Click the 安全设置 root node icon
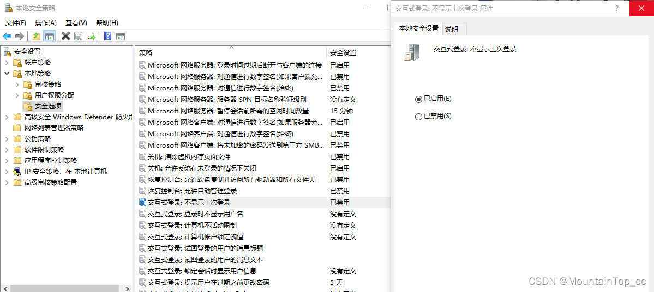 coord(8,52)
